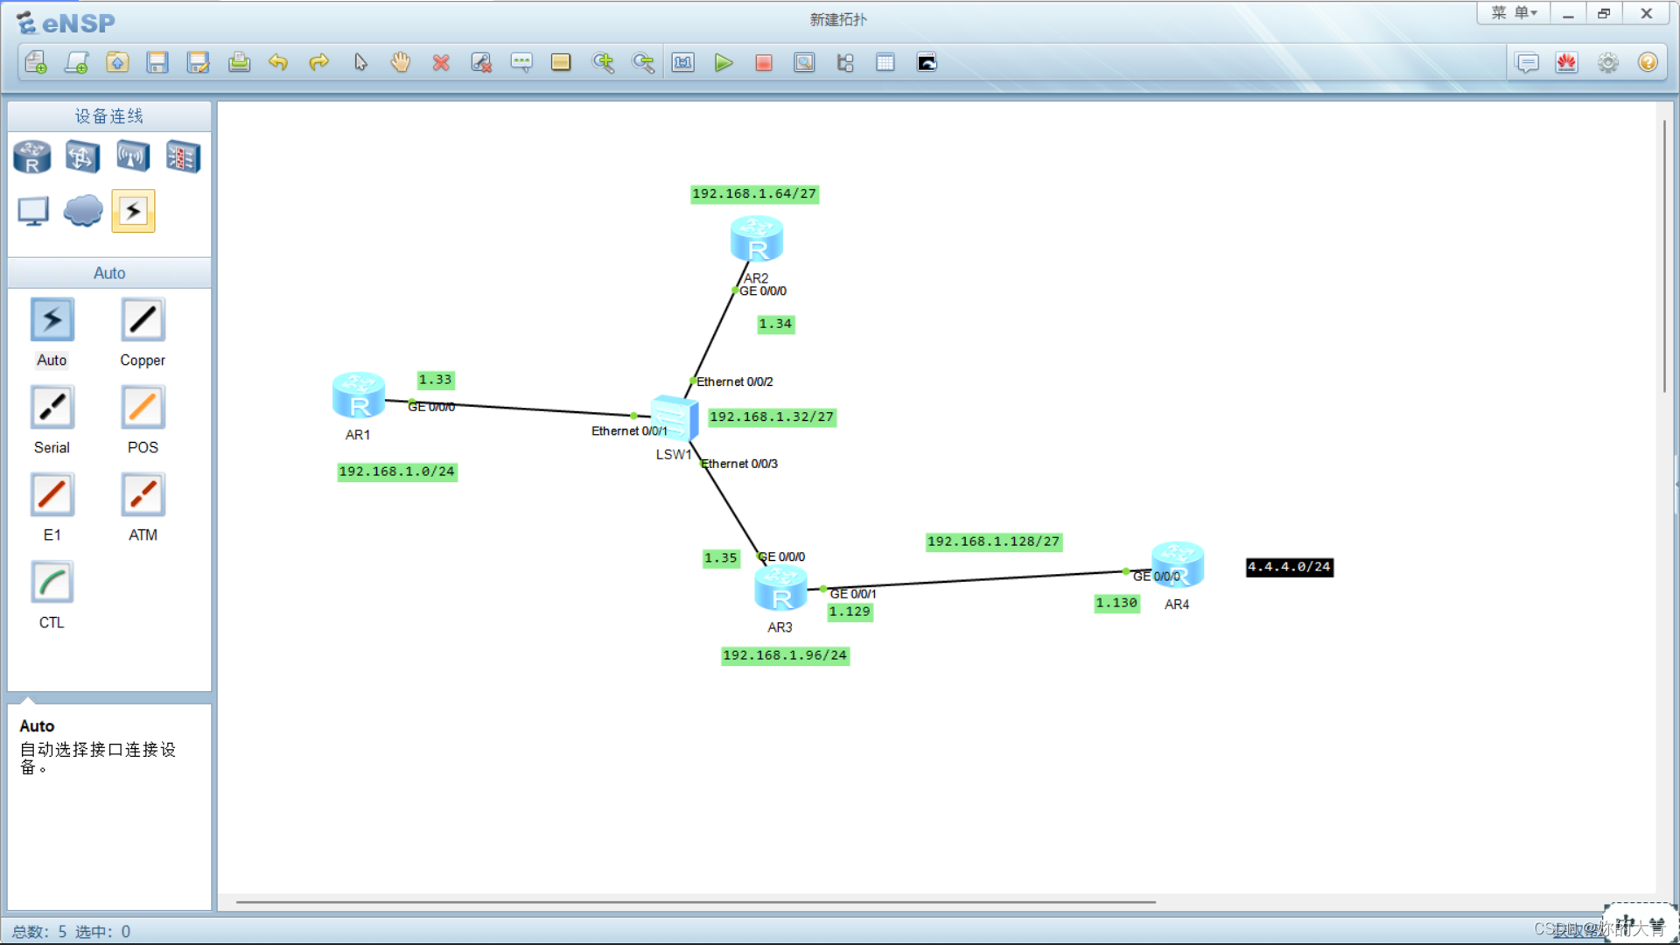
Task: Select the PC terminal category icon
Action: 33,211
